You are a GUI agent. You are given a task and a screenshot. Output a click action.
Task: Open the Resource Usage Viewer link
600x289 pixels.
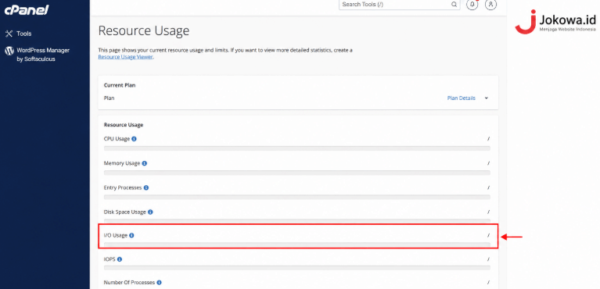(125, 57)
